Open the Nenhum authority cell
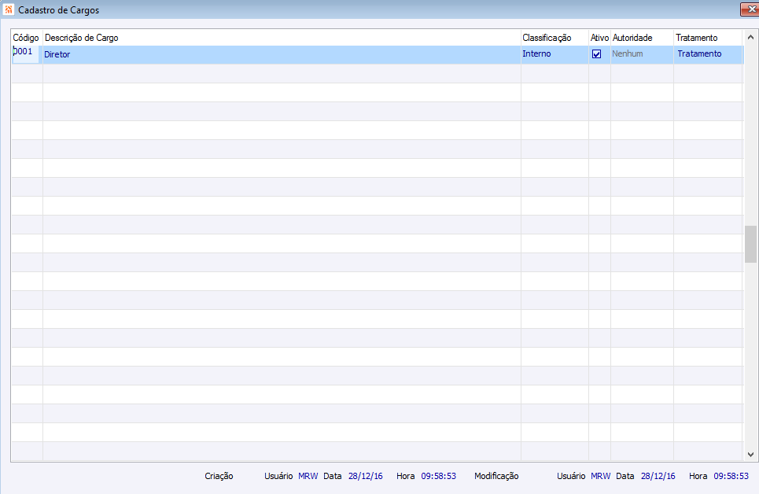The height and width of the screenshot is (494, 759). point(642,55)
